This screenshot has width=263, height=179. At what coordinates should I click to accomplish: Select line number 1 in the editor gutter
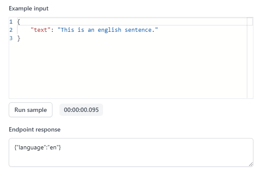[x=11, y=22]
